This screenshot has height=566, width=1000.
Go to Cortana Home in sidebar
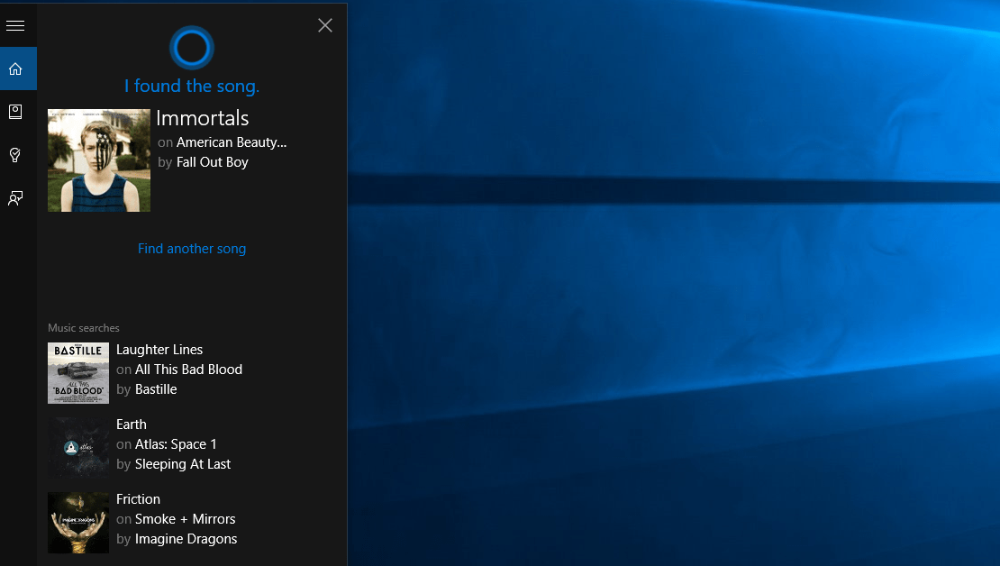(15, 68)
